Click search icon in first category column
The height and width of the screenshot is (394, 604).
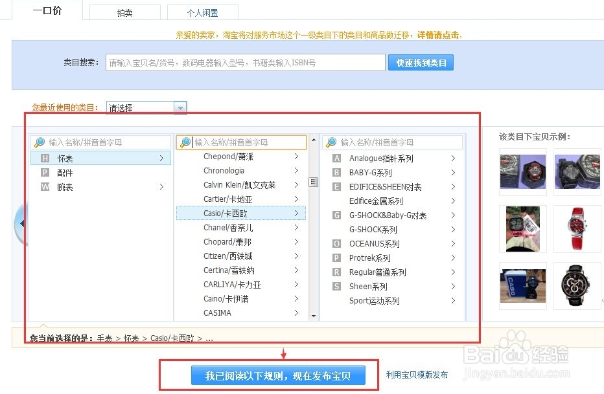tap(40, 142)
